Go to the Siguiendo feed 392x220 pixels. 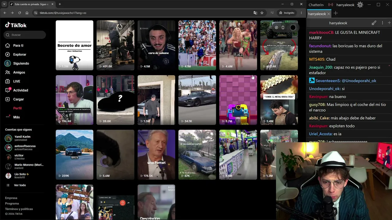click(21, 63)
